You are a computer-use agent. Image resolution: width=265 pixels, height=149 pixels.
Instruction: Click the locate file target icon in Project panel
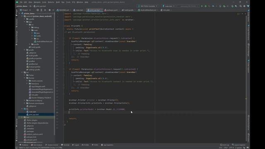coord(38,10)
